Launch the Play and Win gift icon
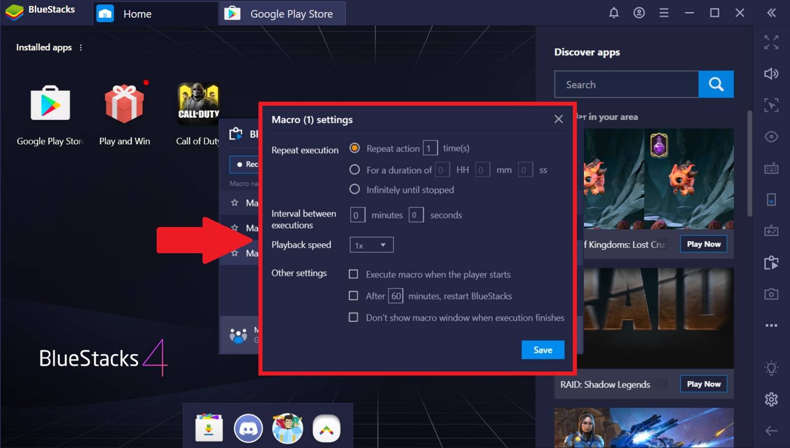Image resolution: width=790 pixels, height=448 pixels. pyautogui.click(x=124, y=104)
